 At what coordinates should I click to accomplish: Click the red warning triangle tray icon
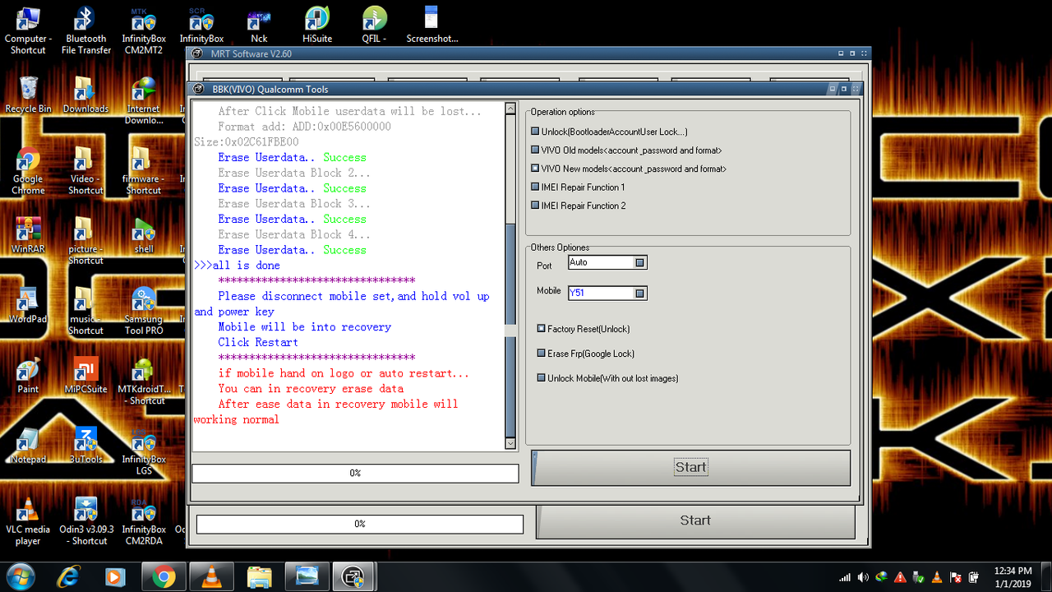pyautogui.click(x=900, y=577)
